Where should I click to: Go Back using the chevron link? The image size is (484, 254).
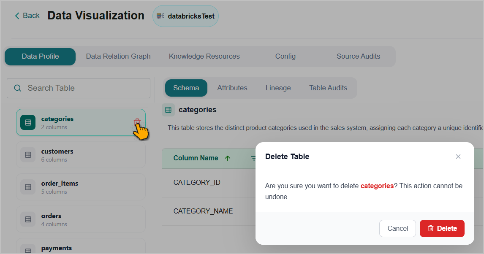click(x=27, y=16)
